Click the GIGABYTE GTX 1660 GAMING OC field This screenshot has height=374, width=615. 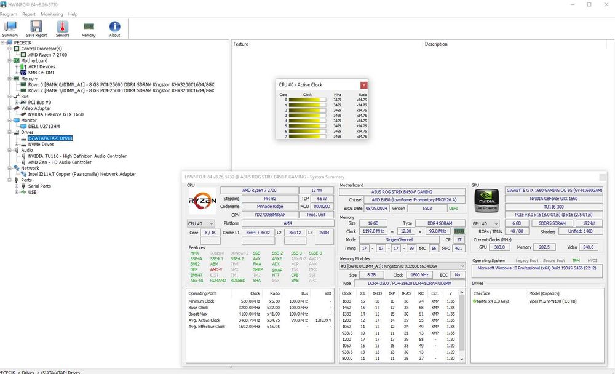[x=554, y=190]
